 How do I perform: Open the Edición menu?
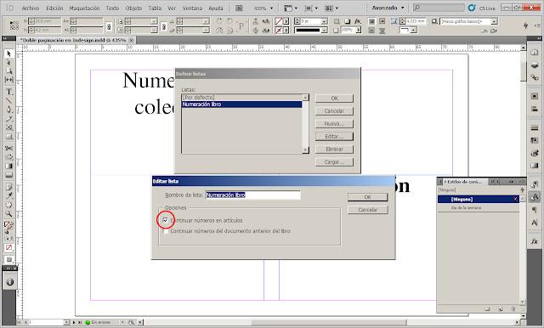click(x=54, y=8)
